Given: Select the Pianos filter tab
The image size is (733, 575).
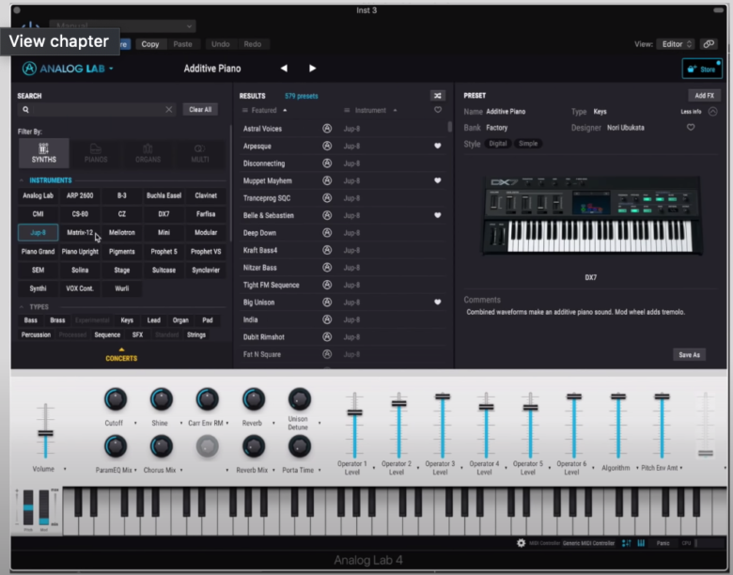Looking at the screenshot, I should tap(96, 153).
